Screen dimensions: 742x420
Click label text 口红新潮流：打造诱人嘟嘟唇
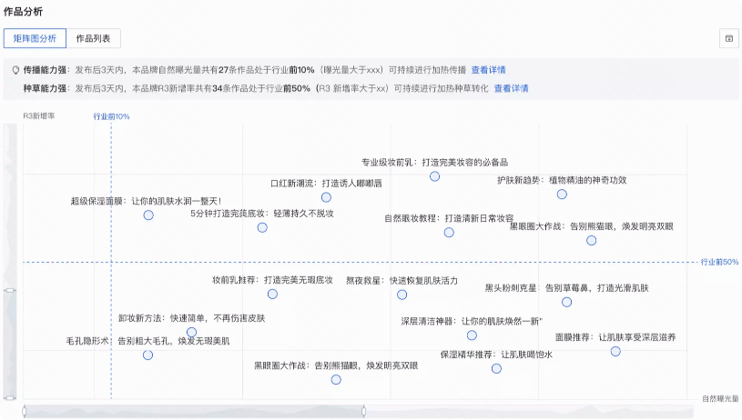coord(326,184)
